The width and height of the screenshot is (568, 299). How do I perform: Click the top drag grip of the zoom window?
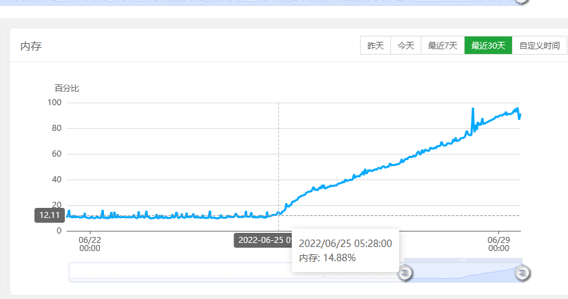point(463,260)
